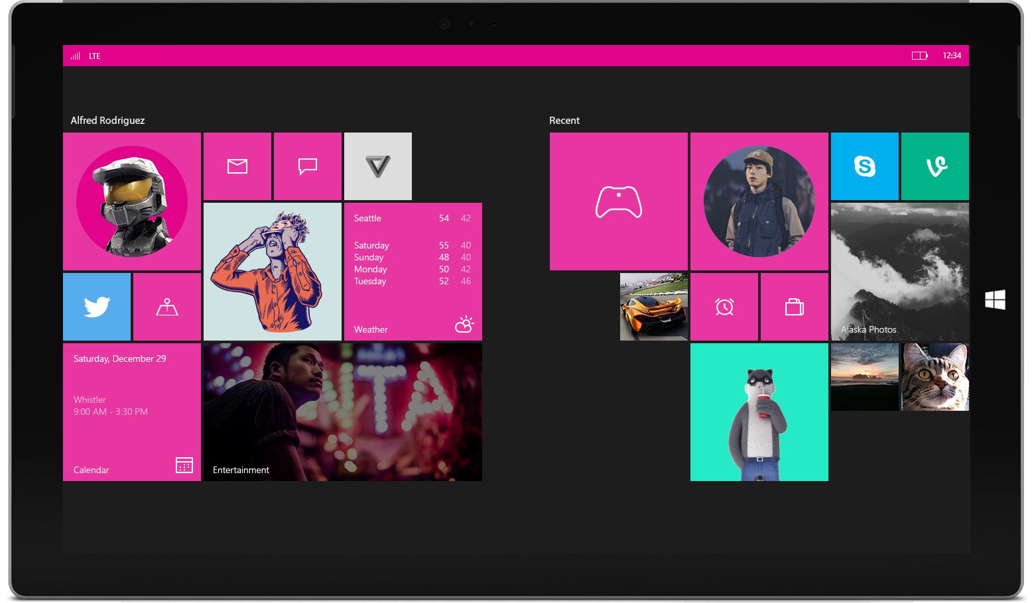The image size is (1032, 603).
Task: Open the Office briefcase tile
Action: (x=794, y=306)
